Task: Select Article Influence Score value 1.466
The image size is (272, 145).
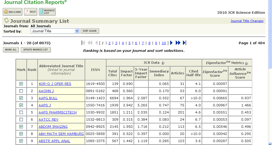Action: [x=246, y=105]
